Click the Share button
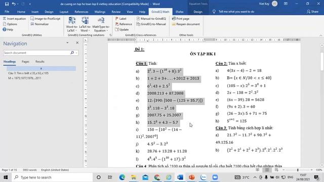This screenshot has width=324, height=182. pyautogui.click(x=313, y=12)
